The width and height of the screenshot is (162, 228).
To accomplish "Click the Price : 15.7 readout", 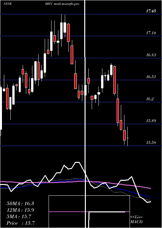I will [21, 223].
